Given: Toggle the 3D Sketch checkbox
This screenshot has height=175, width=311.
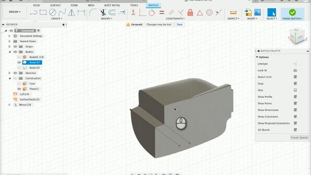Looking at the screenshot, I should click(x=295, y=130).
